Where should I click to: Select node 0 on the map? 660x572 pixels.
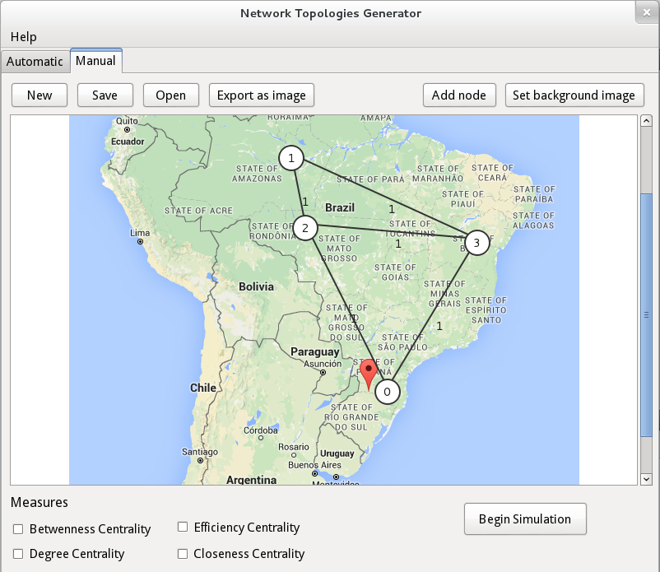tap(387, 392)
